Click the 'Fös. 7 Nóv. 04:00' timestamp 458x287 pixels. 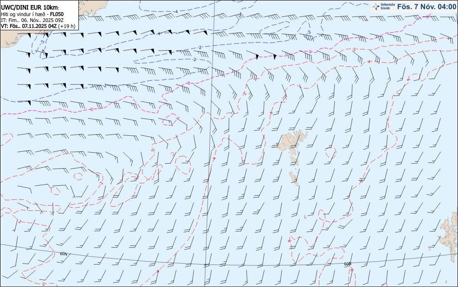[x=426, y=7]
